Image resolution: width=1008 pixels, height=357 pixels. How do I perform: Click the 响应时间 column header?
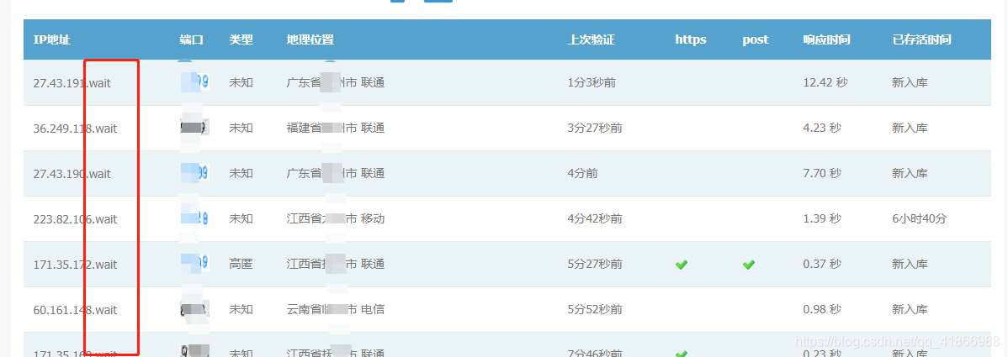tap(827, 39)
